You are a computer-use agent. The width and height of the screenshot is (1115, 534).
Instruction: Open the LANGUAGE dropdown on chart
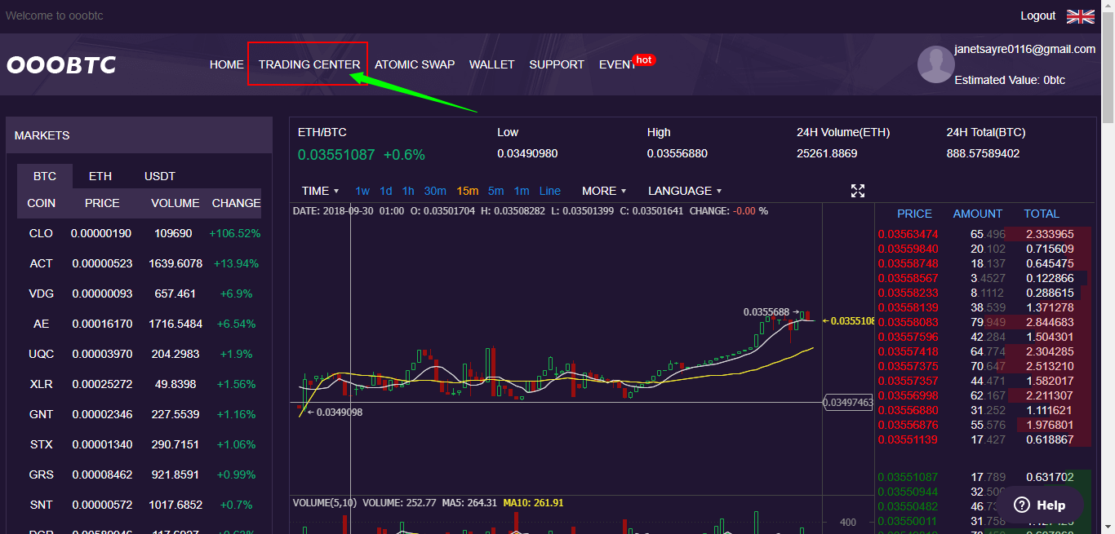coord(685,191)
